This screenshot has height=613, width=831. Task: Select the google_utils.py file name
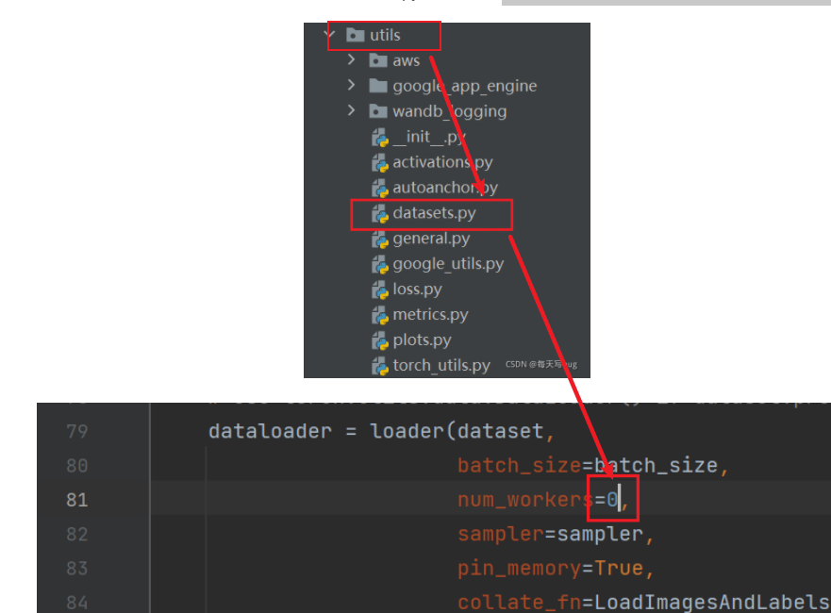pyautogui.click(x=448, y=264)
